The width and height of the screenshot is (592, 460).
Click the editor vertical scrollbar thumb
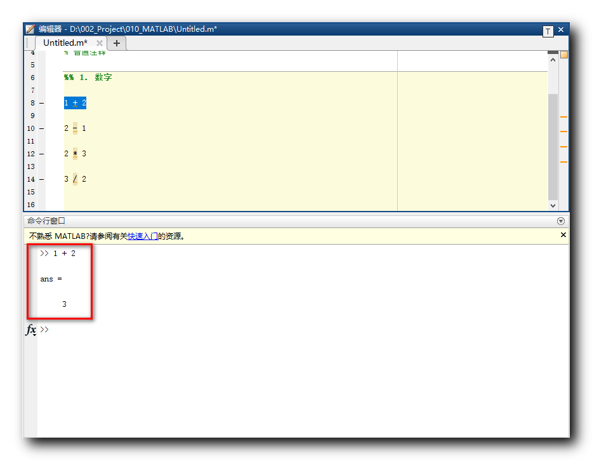553,147
